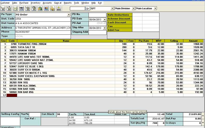Click the Mar% field
The image size is (205, 128).
pos(35,115)
